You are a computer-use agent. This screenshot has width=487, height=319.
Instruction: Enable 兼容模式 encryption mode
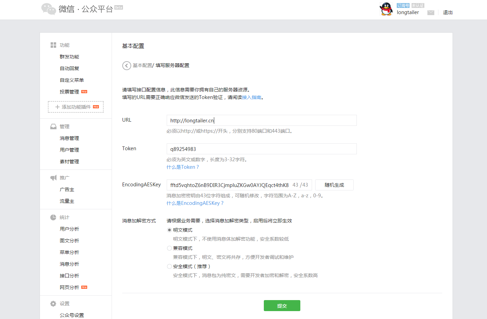pos(169,248)
